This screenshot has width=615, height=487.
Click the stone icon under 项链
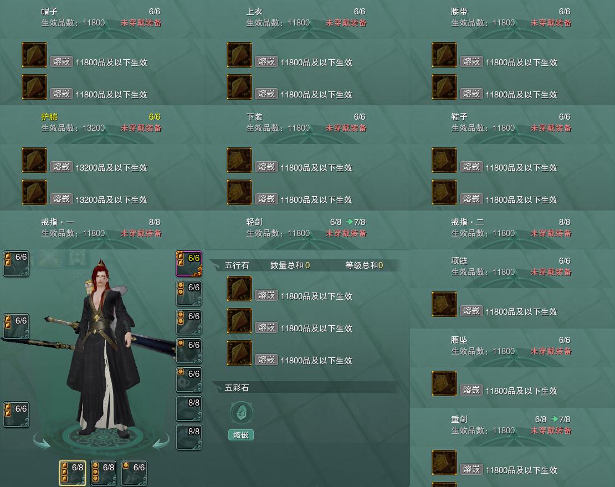click(x=444, y=304)
